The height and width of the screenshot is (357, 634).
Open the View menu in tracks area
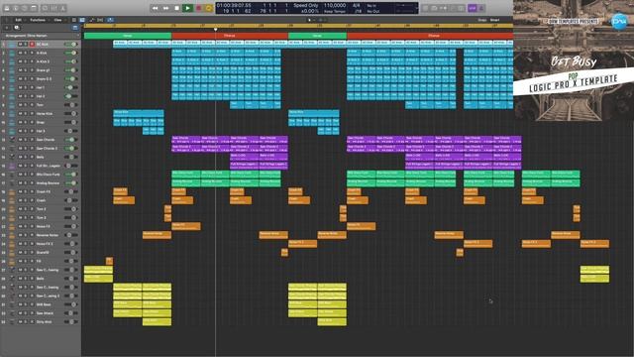point(58,20)
